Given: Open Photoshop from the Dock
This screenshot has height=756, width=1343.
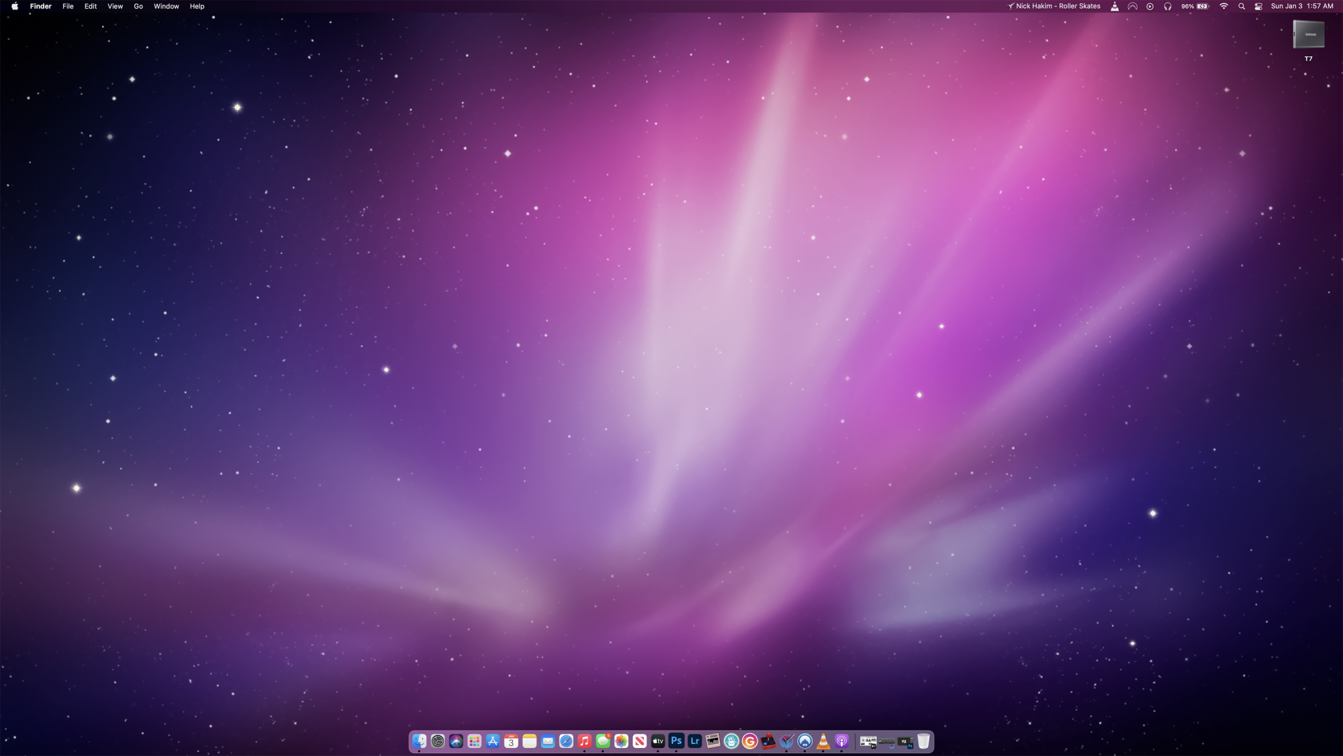Looking at the screenshot, I should tap(676, 741).
